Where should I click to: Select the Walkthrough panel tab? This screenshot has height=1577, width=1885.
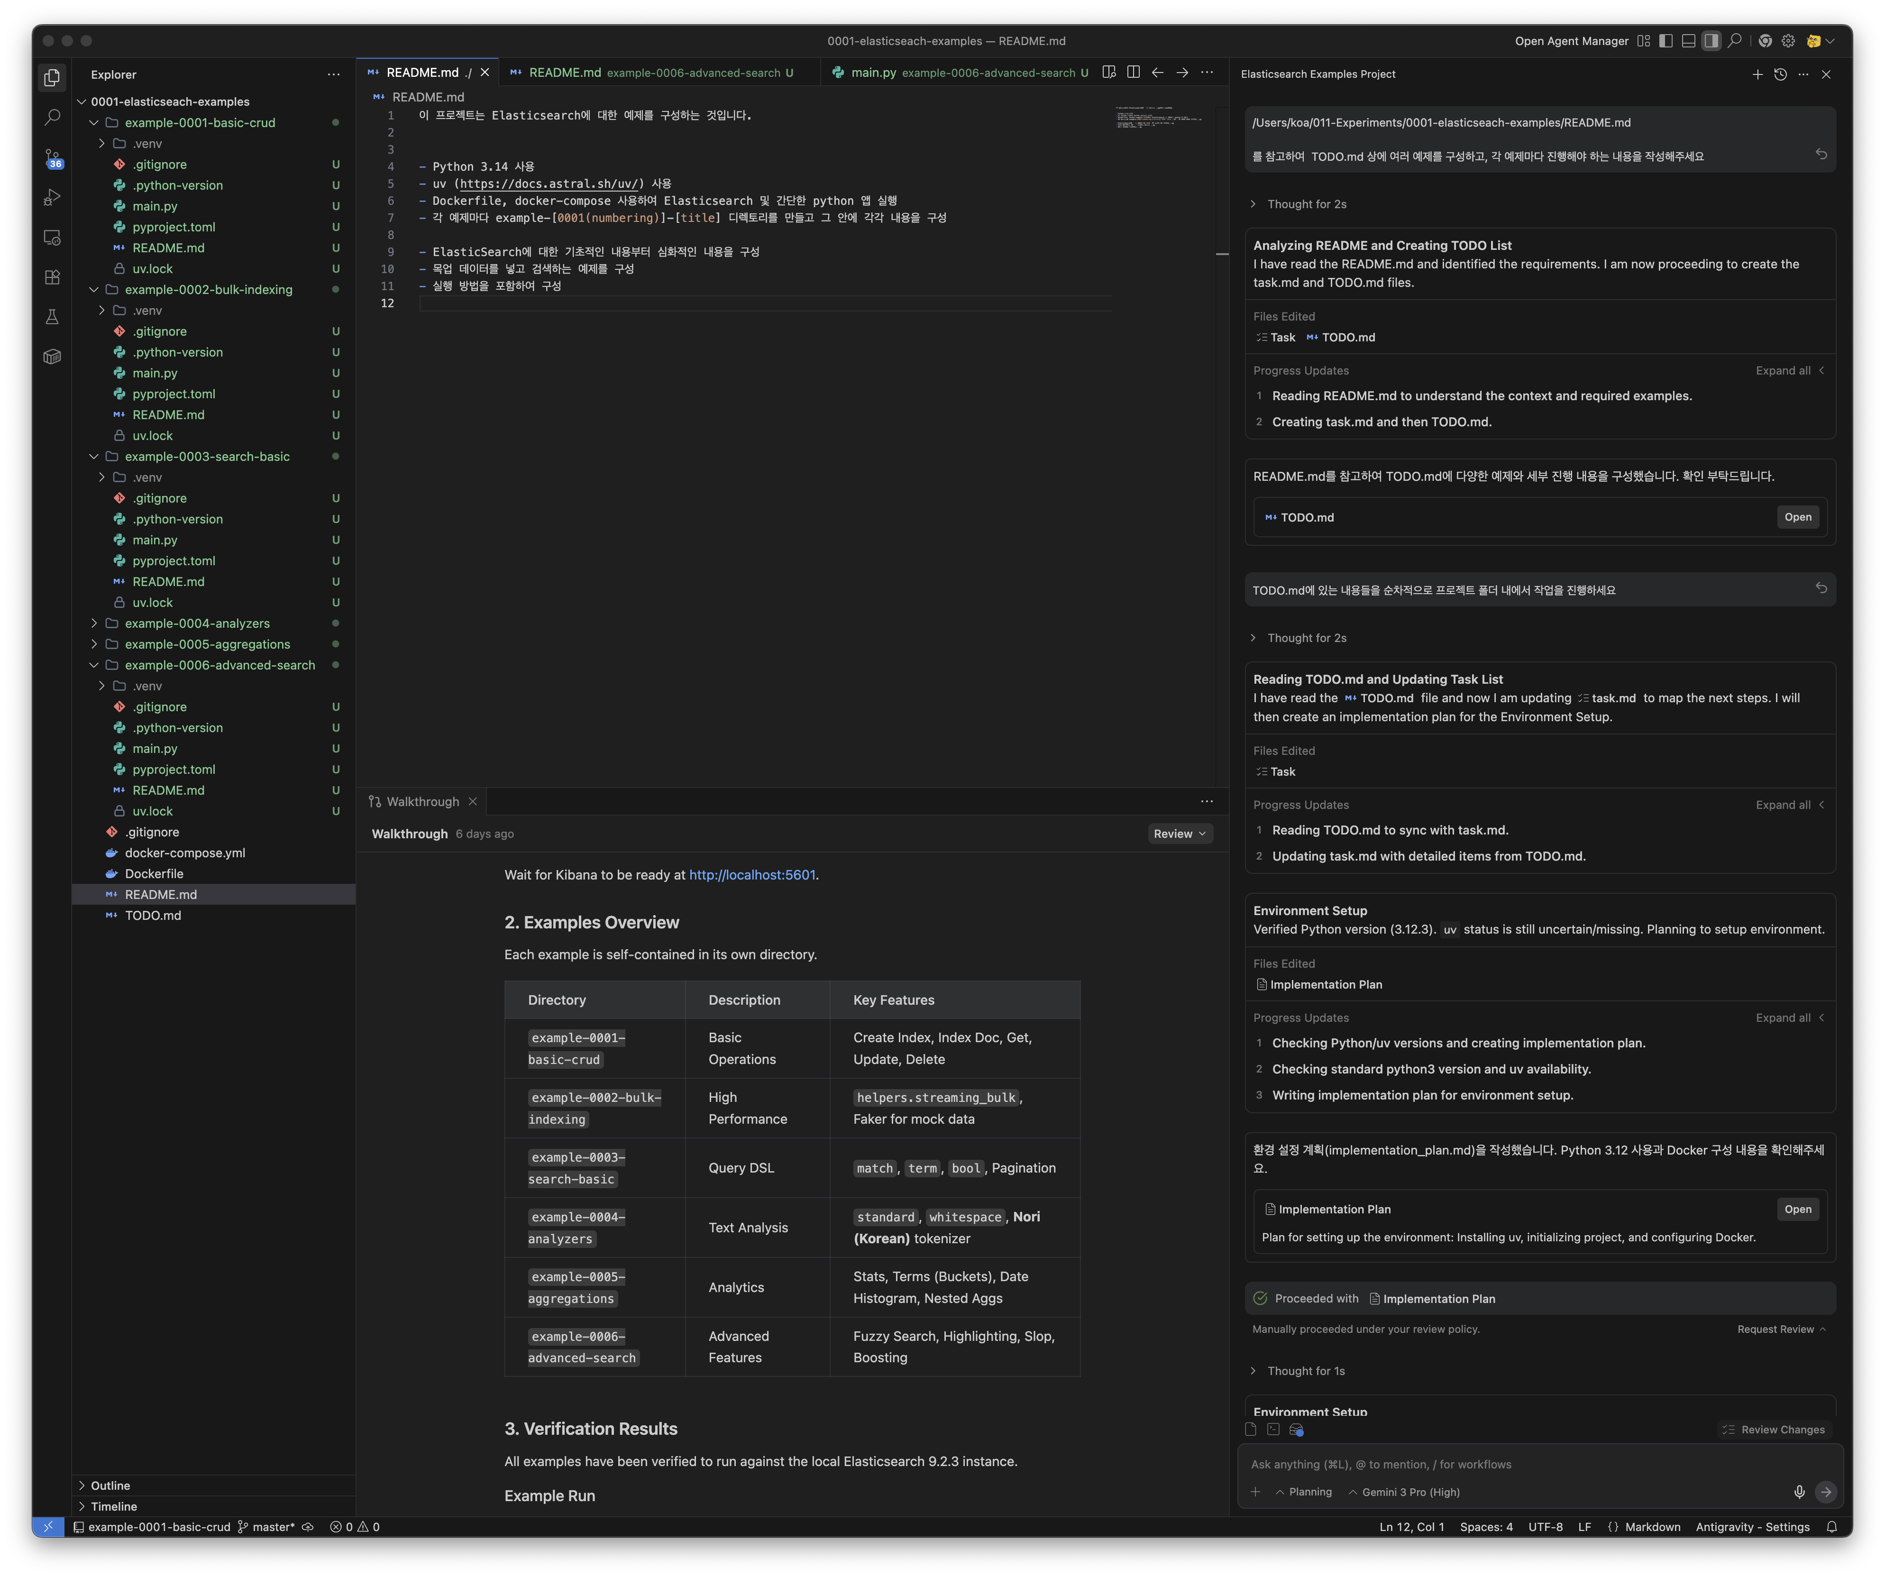click(x=421, y=801)
